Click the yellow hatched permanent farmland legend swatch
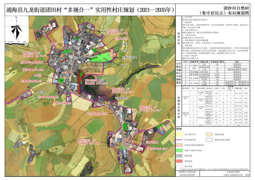 click(x=179, y=134)
